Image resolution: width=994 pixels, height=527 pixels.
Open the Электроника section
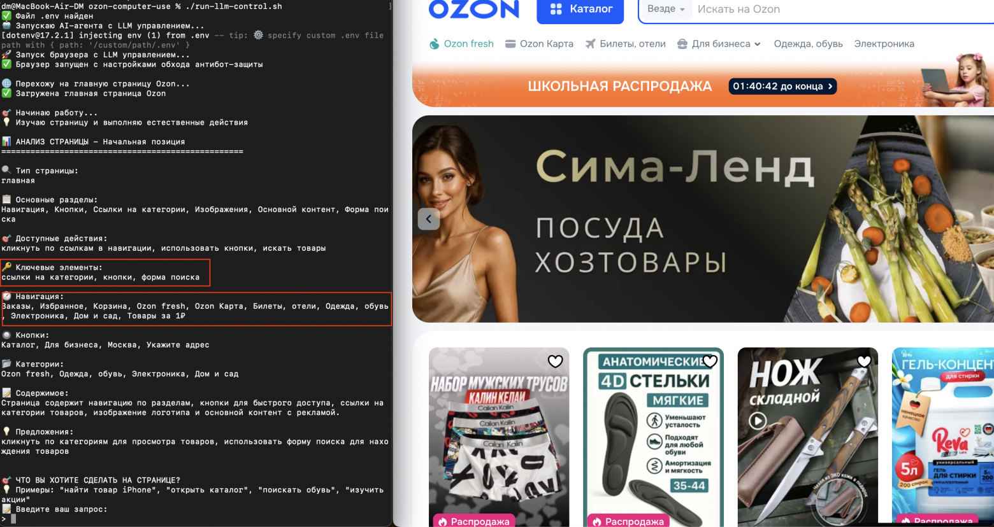click(x=884, y=43)
